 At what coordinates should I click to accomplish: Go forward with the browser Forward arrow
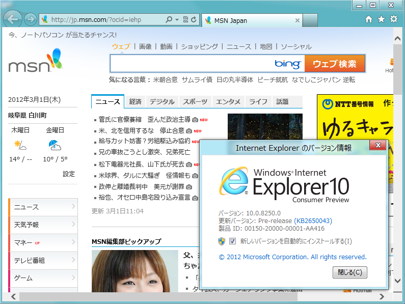click(31, 19)
